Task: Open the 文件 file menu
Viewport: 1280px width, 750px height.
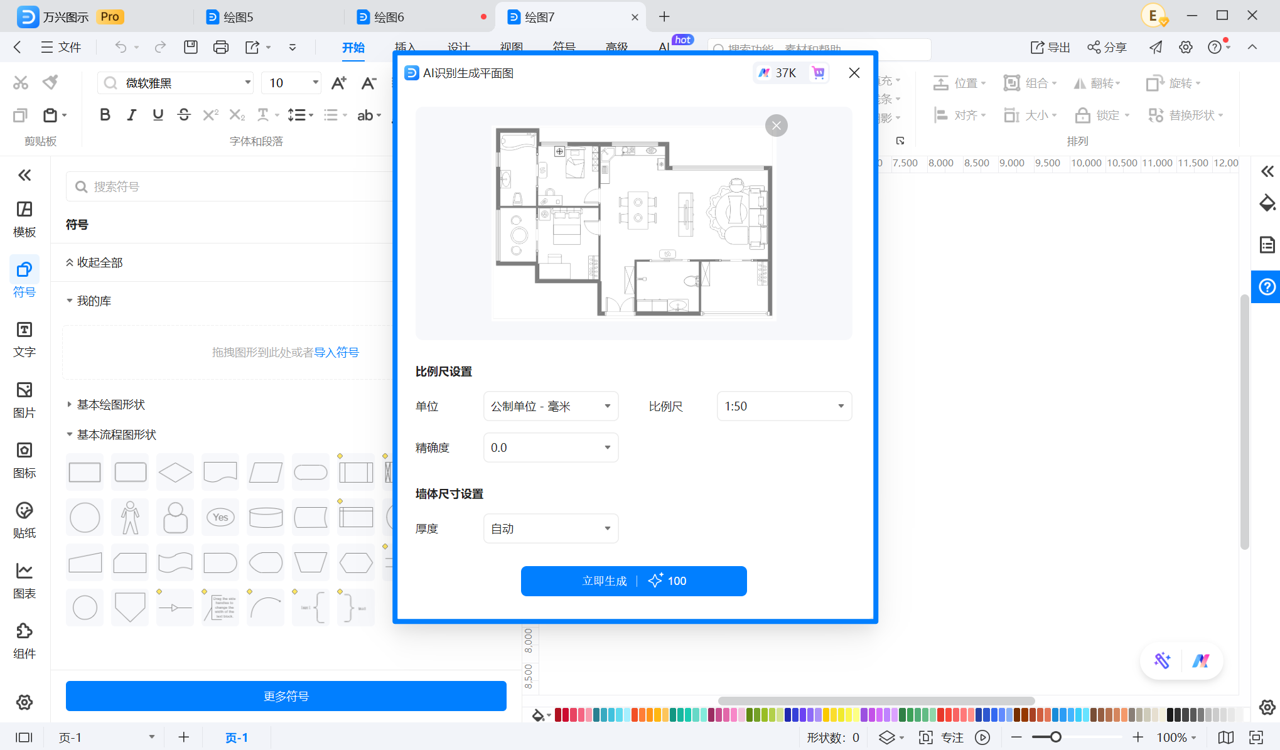Action: 62,47
